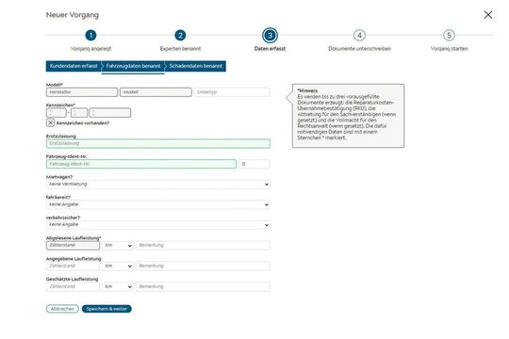Focus the middle Kennzeichen field
Image resolution: width=509 pixels, height=339 pixels.
[79, 113]
